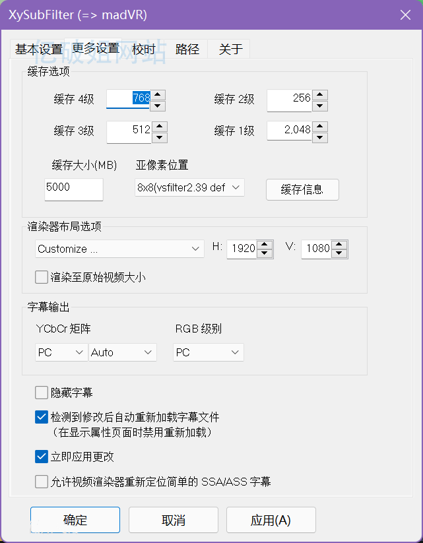Screen dimensions: 423x543
Task: Increase 缓存 4级 value using up arrow
Action: coord(158,95)
